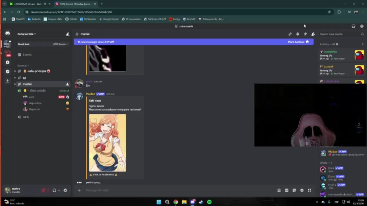
Task: Open a new browser tab
Action: pyautogui.click(x=102, y=4)
